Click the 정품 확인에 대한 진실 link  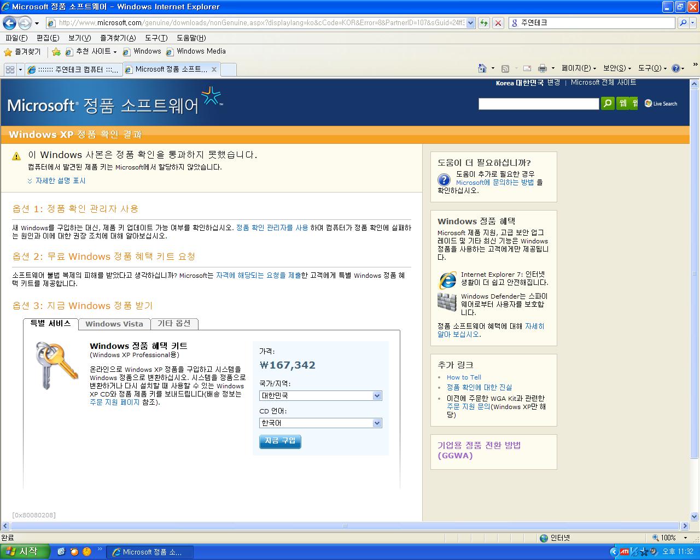click(479, 387)
